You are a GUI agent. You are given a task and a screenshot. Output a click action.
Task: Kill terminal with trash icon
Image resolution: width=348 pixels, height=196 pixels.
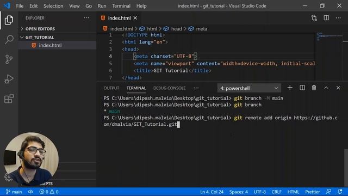314,88
